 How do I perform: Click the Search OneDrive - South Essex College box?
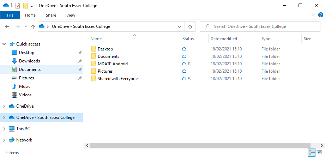point(260,26)
